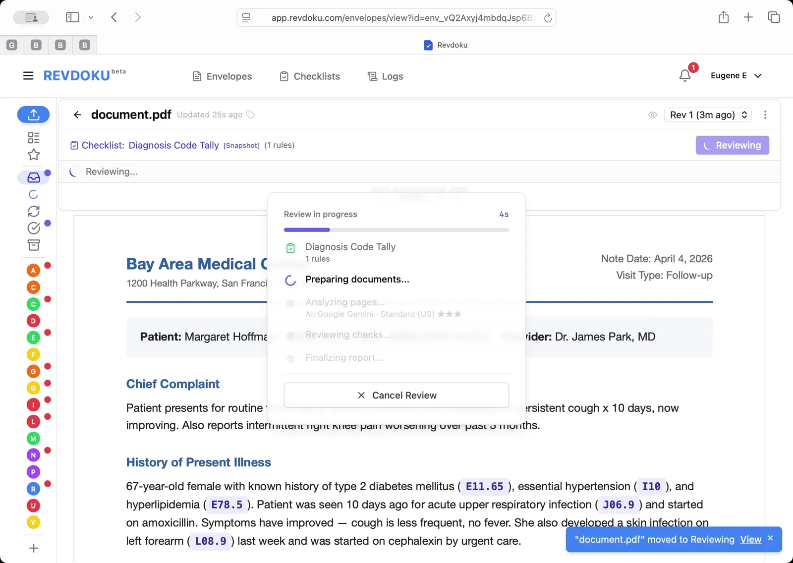
Task: Click the hamburger menu next to REVDOKU logo
Action: tap(28, 75)
